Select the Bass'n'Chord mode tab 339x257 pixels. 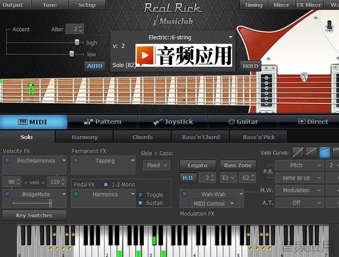pyautogui.click(x=201, y=137)
